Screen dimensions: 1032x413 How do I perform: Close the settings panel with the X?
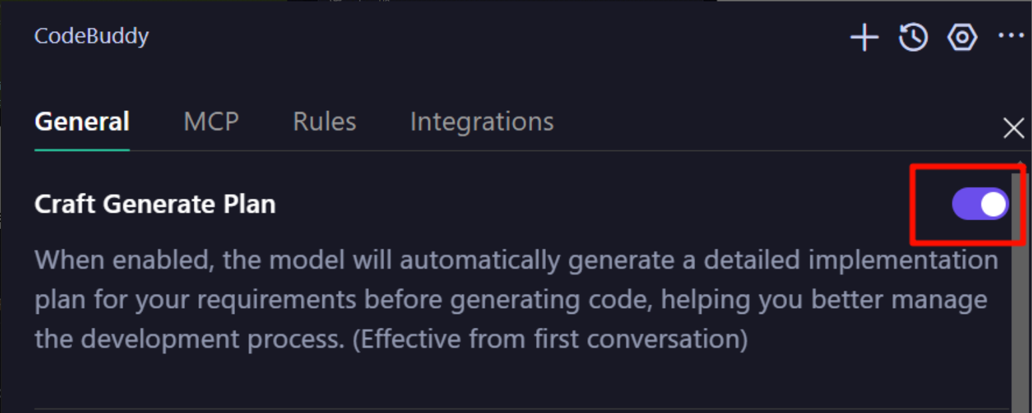[x=1013, y=128]
